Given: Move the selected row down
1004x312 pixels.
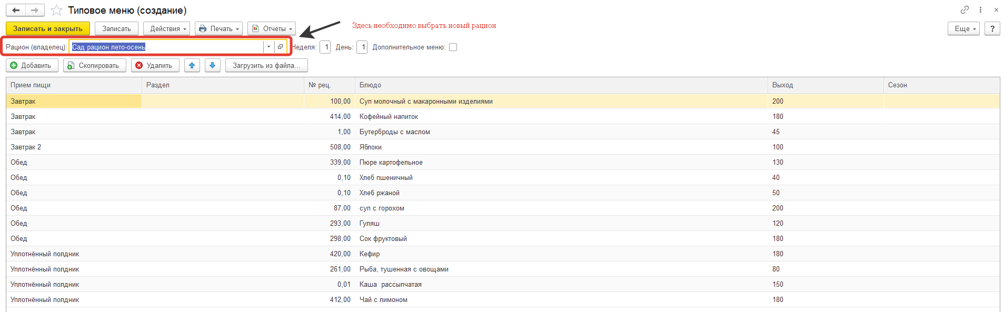Looking at the screenshot, I should [x=213, y=66].
